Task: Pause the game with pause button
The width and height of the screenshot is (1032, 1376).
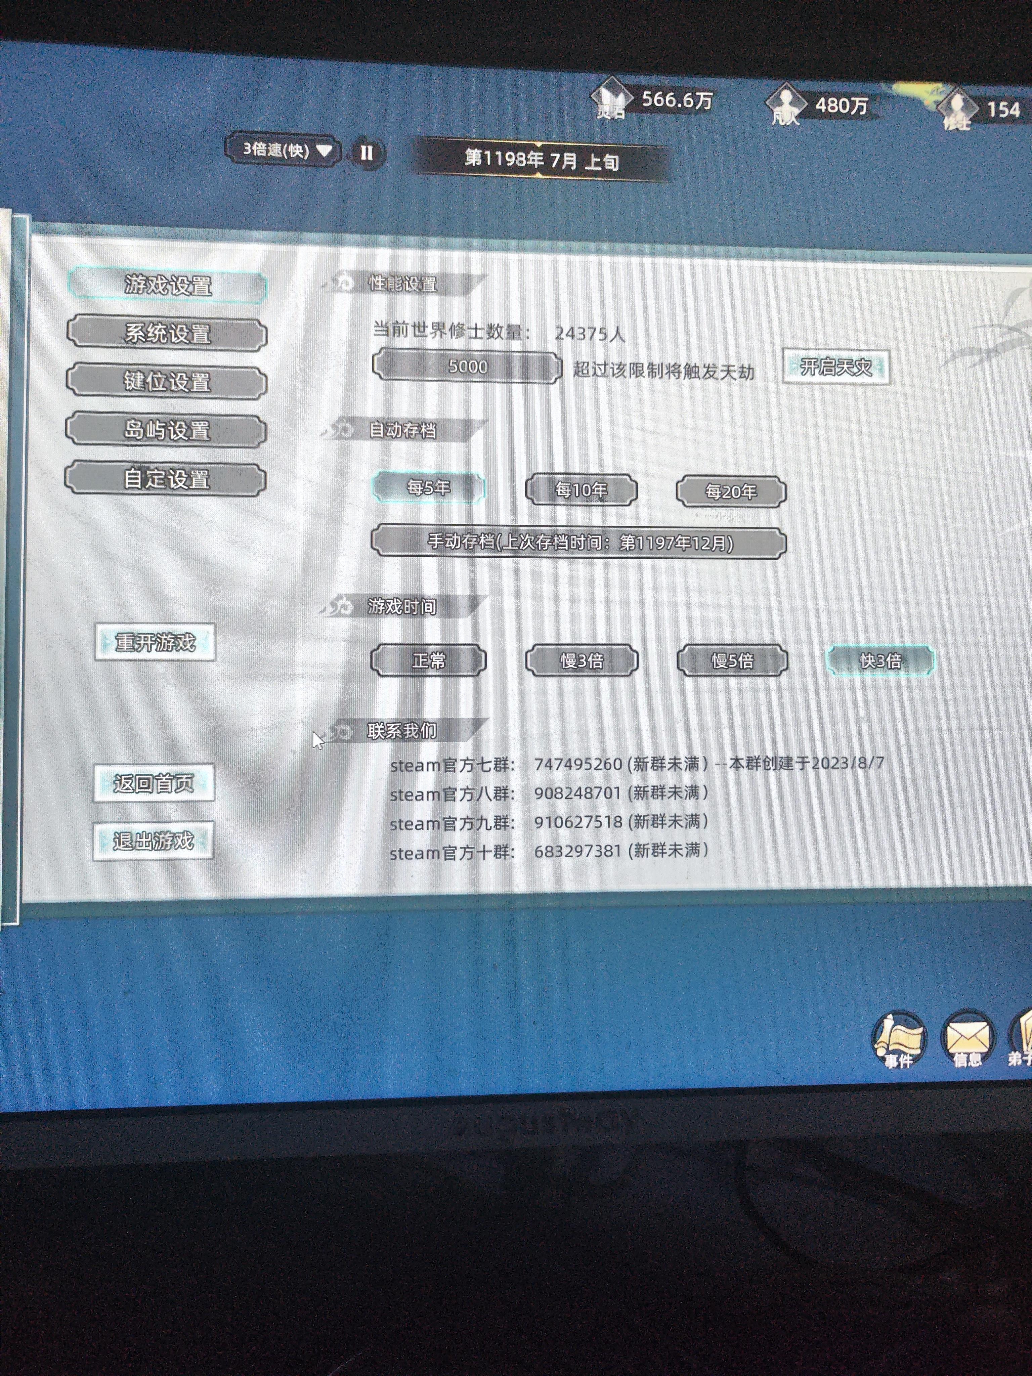Action: (367, 153)
